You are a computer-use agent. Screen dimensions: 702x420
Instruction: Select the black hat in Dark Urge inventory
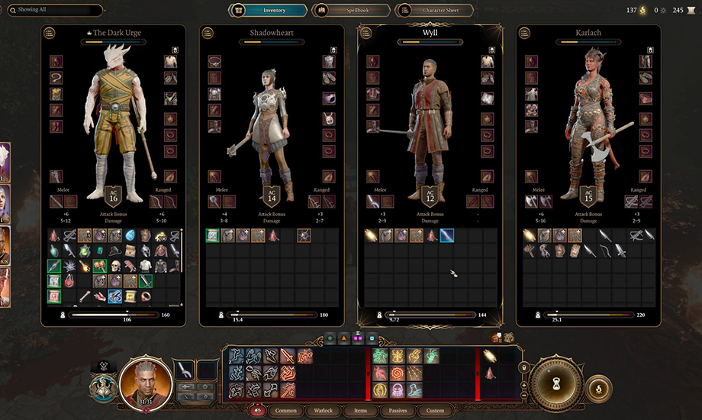coord(115,251)
